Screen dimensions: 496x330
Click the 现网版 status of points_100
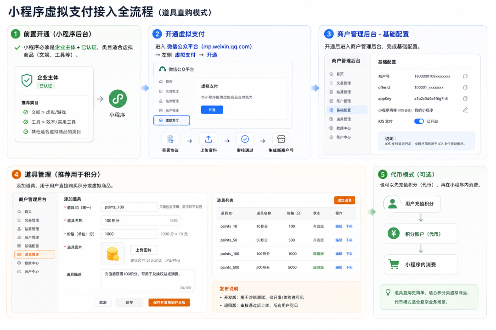(x=319, y=253)
